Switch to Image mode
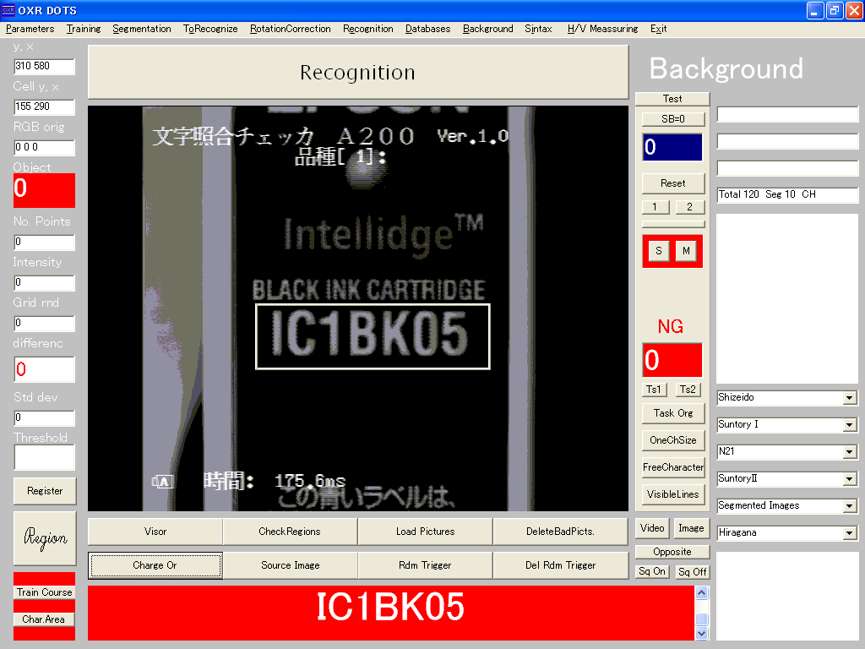865x649 pixels. point(691,528)
